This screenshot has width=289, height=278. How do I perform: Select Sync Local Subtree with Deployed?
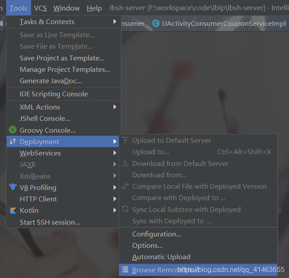point(198,209)
